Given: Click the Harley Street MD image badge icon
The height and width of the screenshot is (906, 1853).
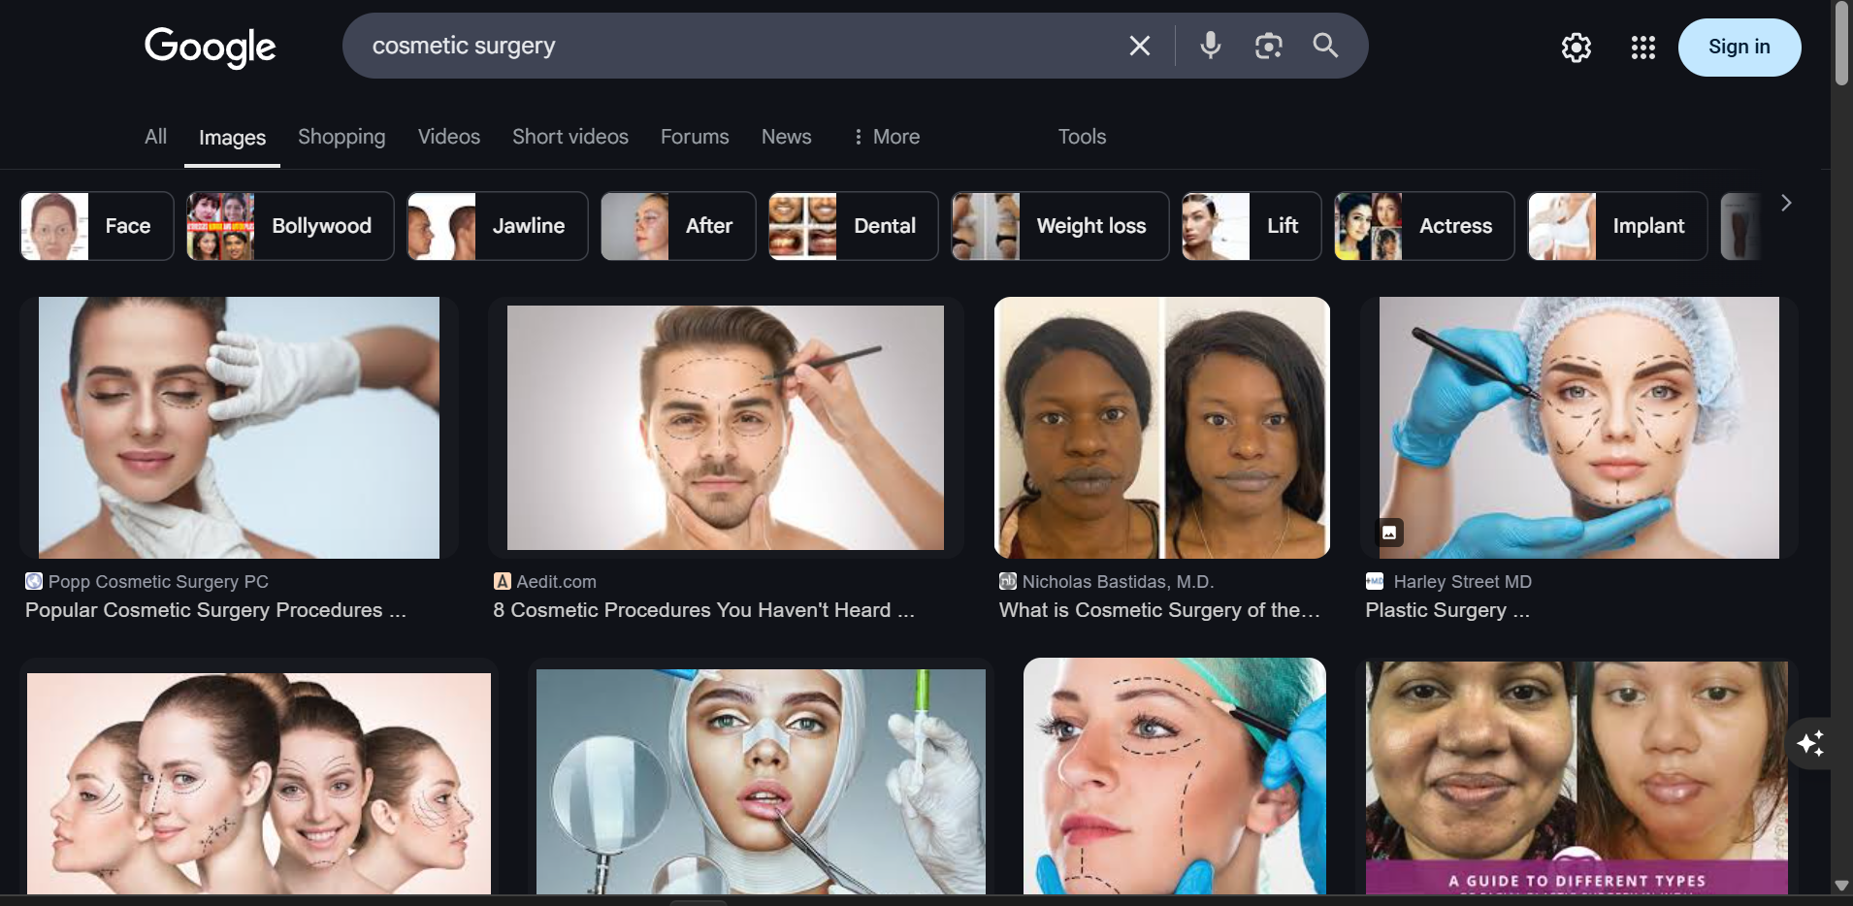Looking at the screenshot, I should pos(1390,533).
